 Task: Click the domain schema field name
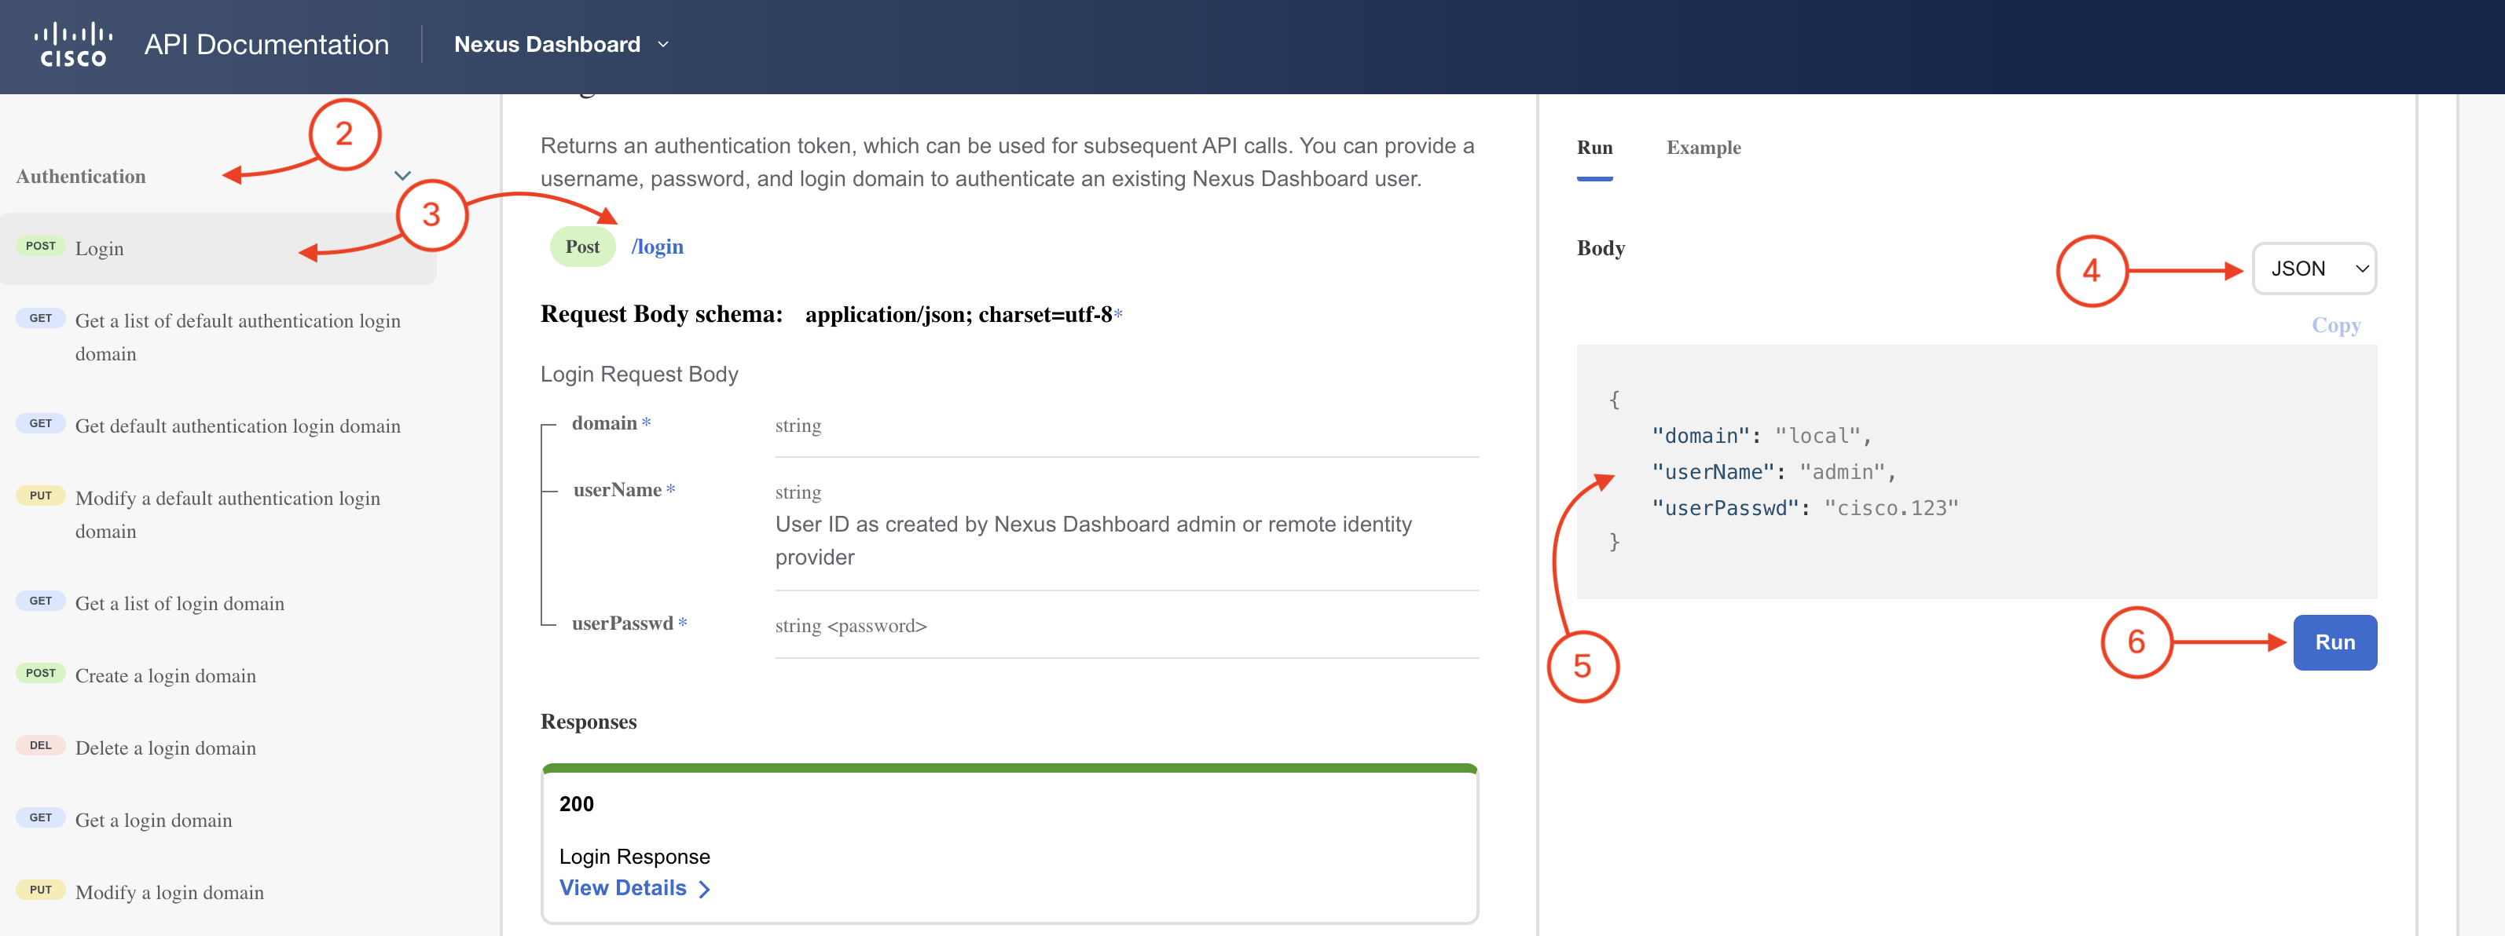click(x=604, y=424)
